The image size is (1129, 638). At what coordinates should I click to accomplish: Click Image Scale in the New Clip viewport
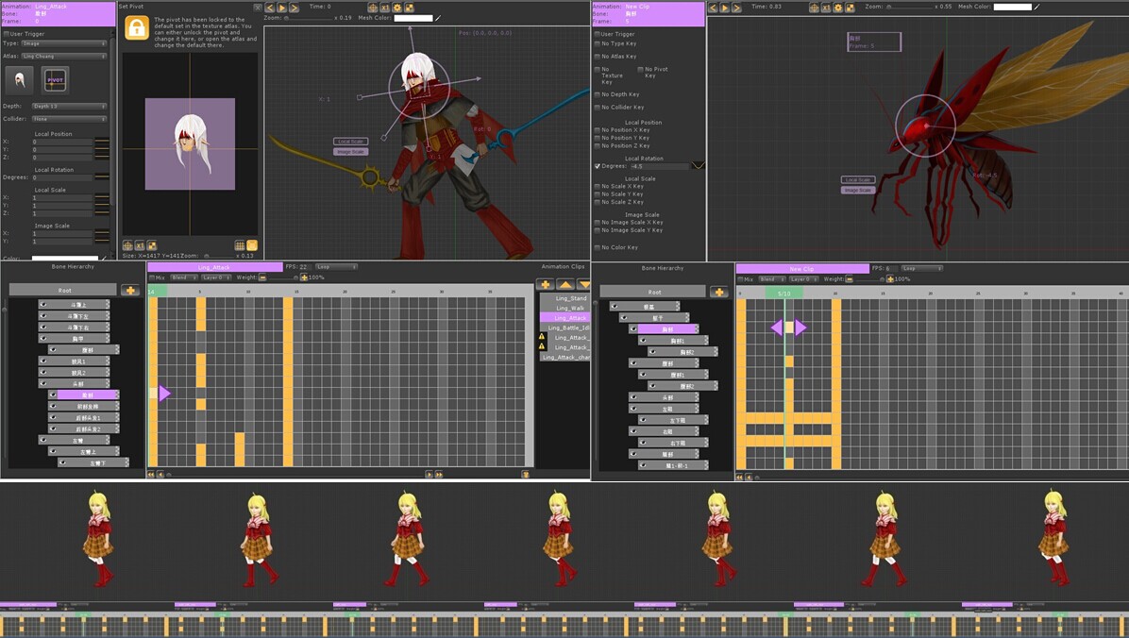[857, 190]
